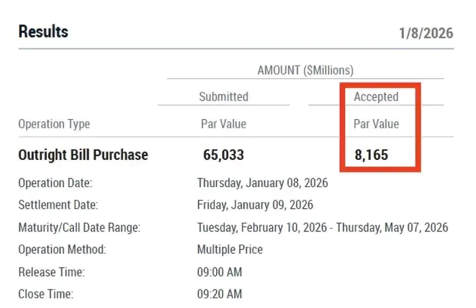Select the submitted amount 65,033
The width and height of the screenshot is (476, 308).
click(x=223, y=155)
